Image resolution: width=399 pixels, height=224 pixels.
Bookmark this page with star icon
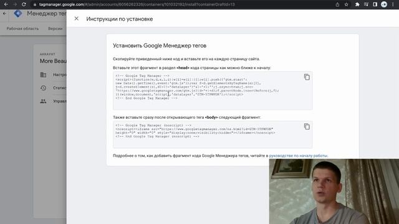347,4
